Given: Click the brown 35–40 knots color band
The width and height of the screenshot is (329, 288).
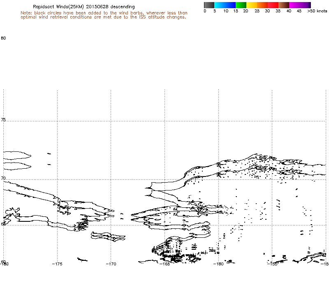Looking at the screenshot, I should [x=284, y=5].
